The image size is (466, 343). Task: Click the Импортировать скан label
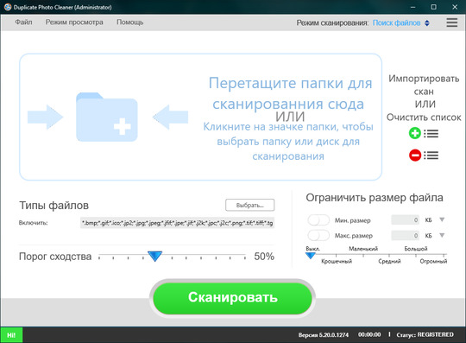424,85
